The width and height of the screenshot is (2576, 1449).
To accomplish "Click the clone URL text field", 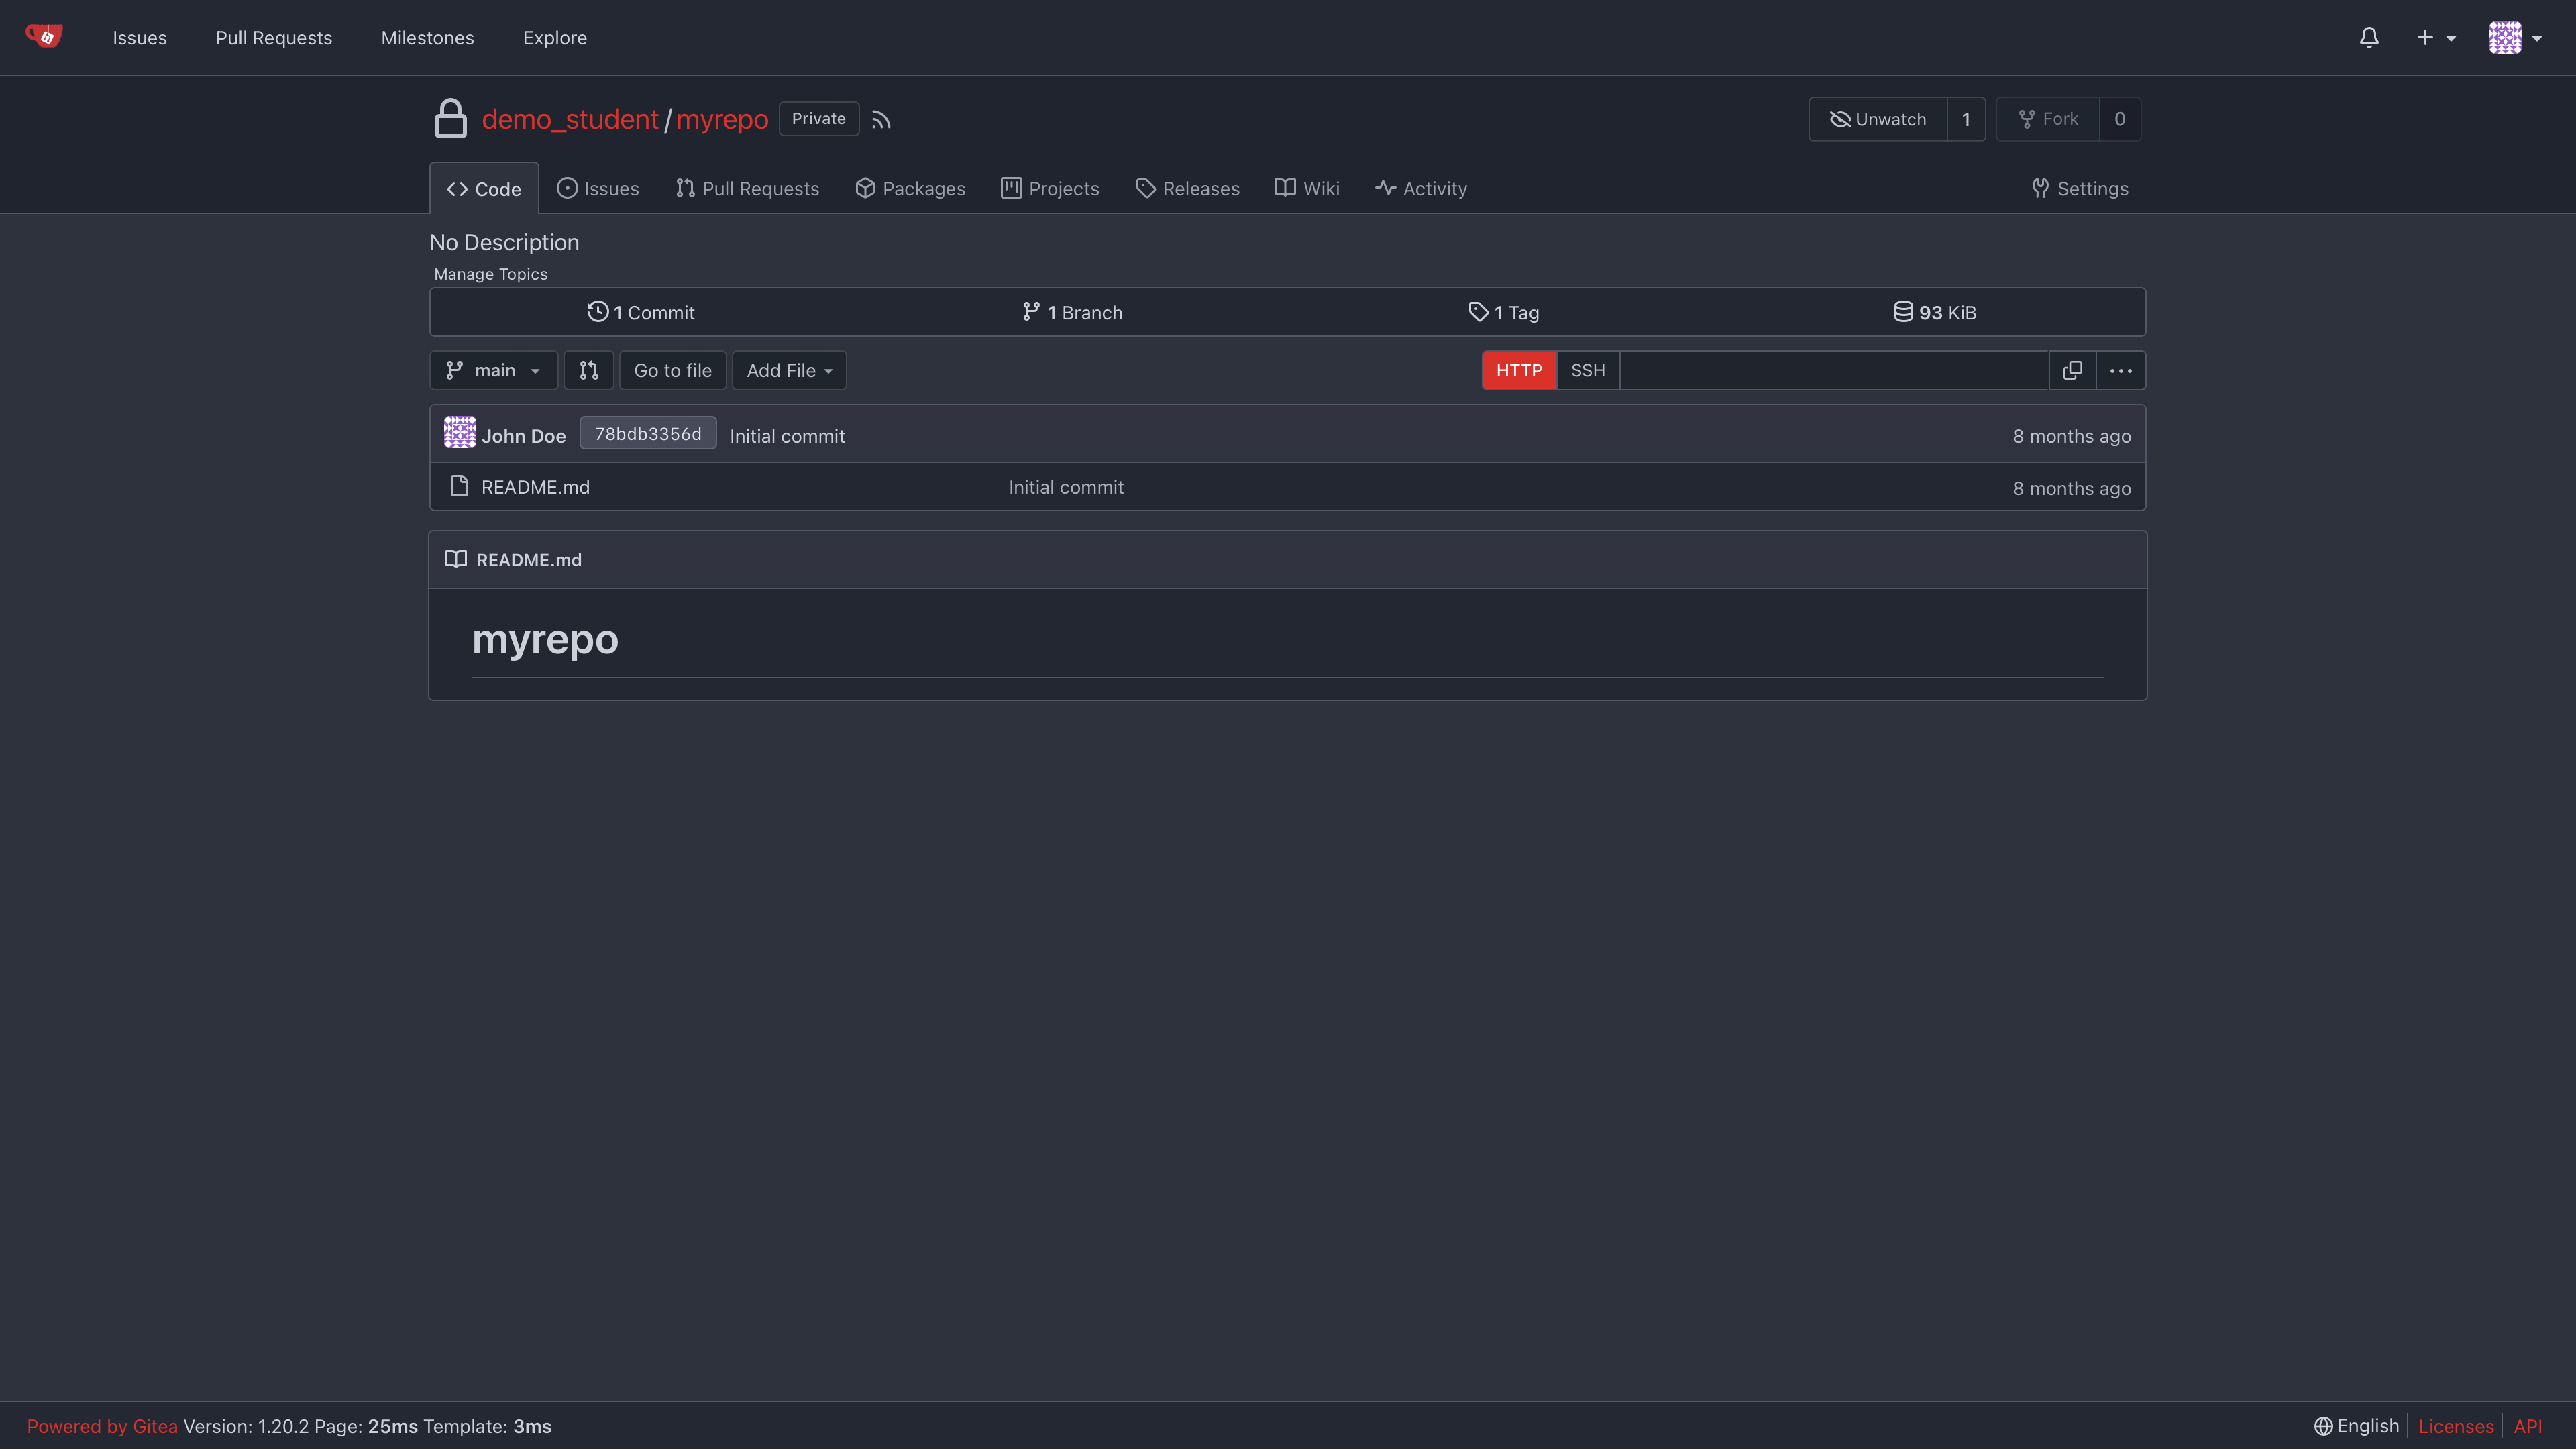I will [1833, 370].
